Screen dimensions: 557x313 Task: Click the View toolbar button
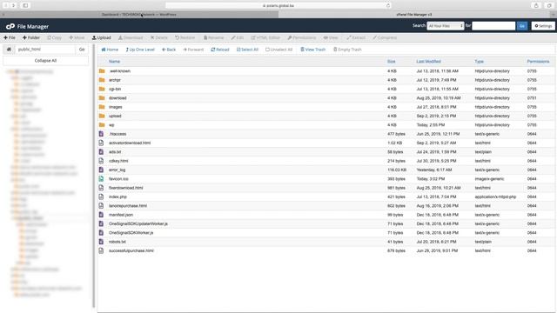point(331,37)
